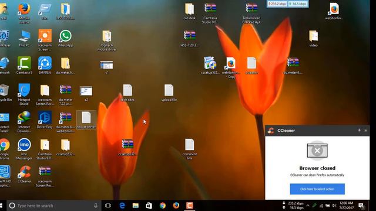Select the webitonlin - Copy shortcut
This screenshot has width=376, height=211.
coord(231,67)
